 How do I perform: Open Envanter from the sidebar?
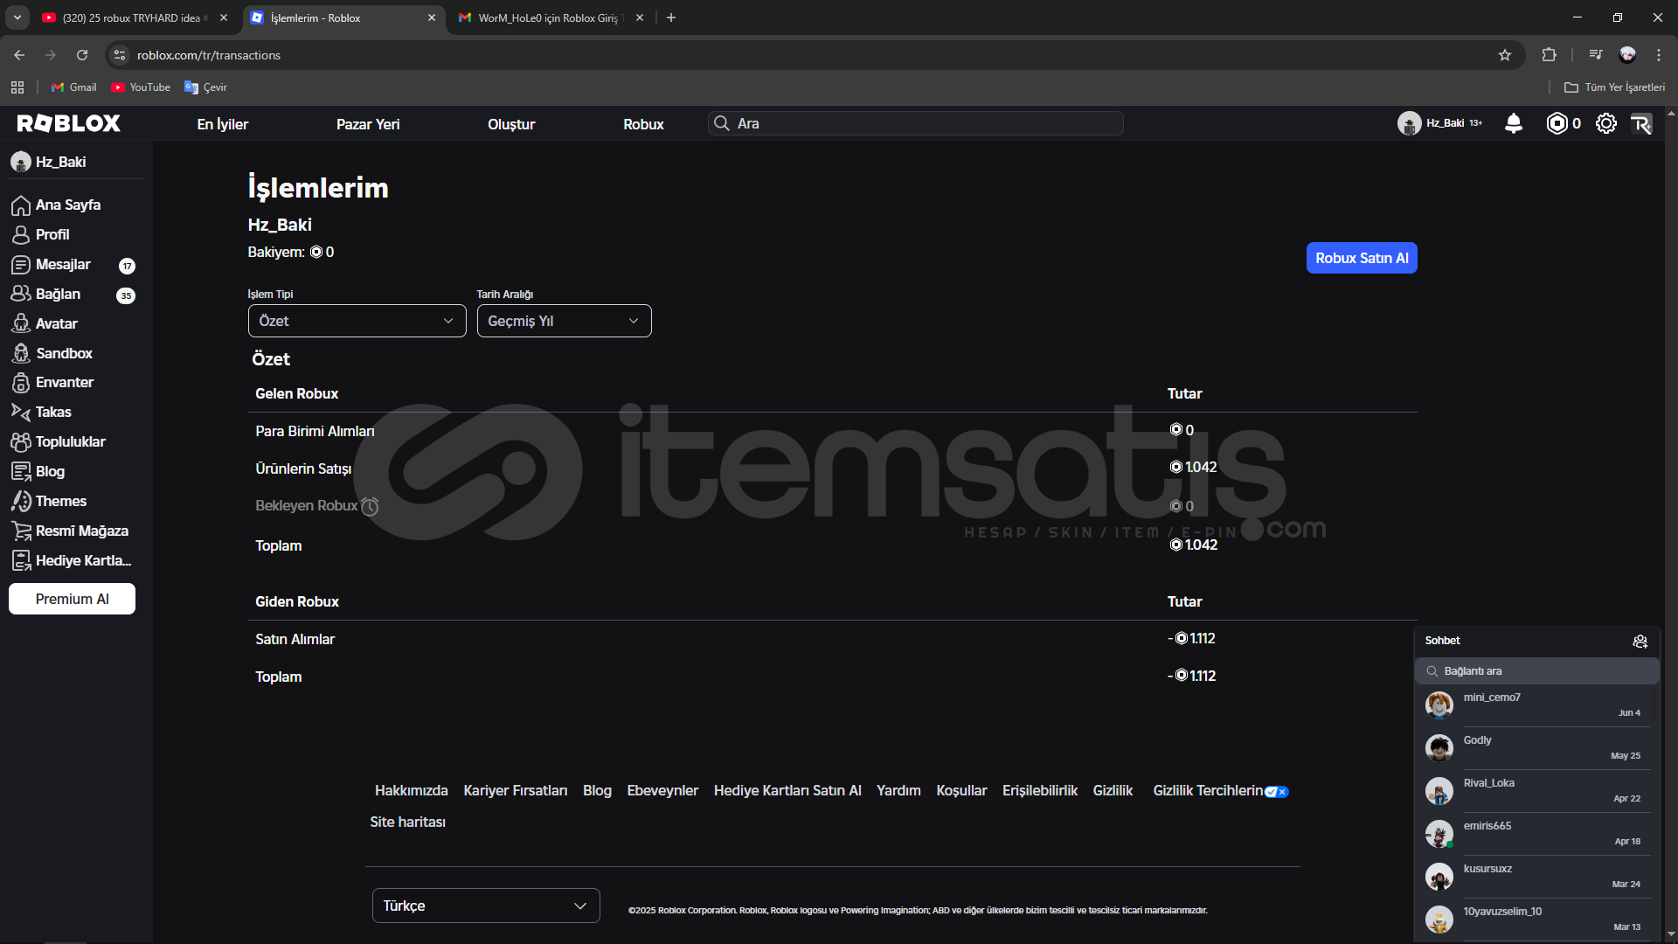[64, 382]
